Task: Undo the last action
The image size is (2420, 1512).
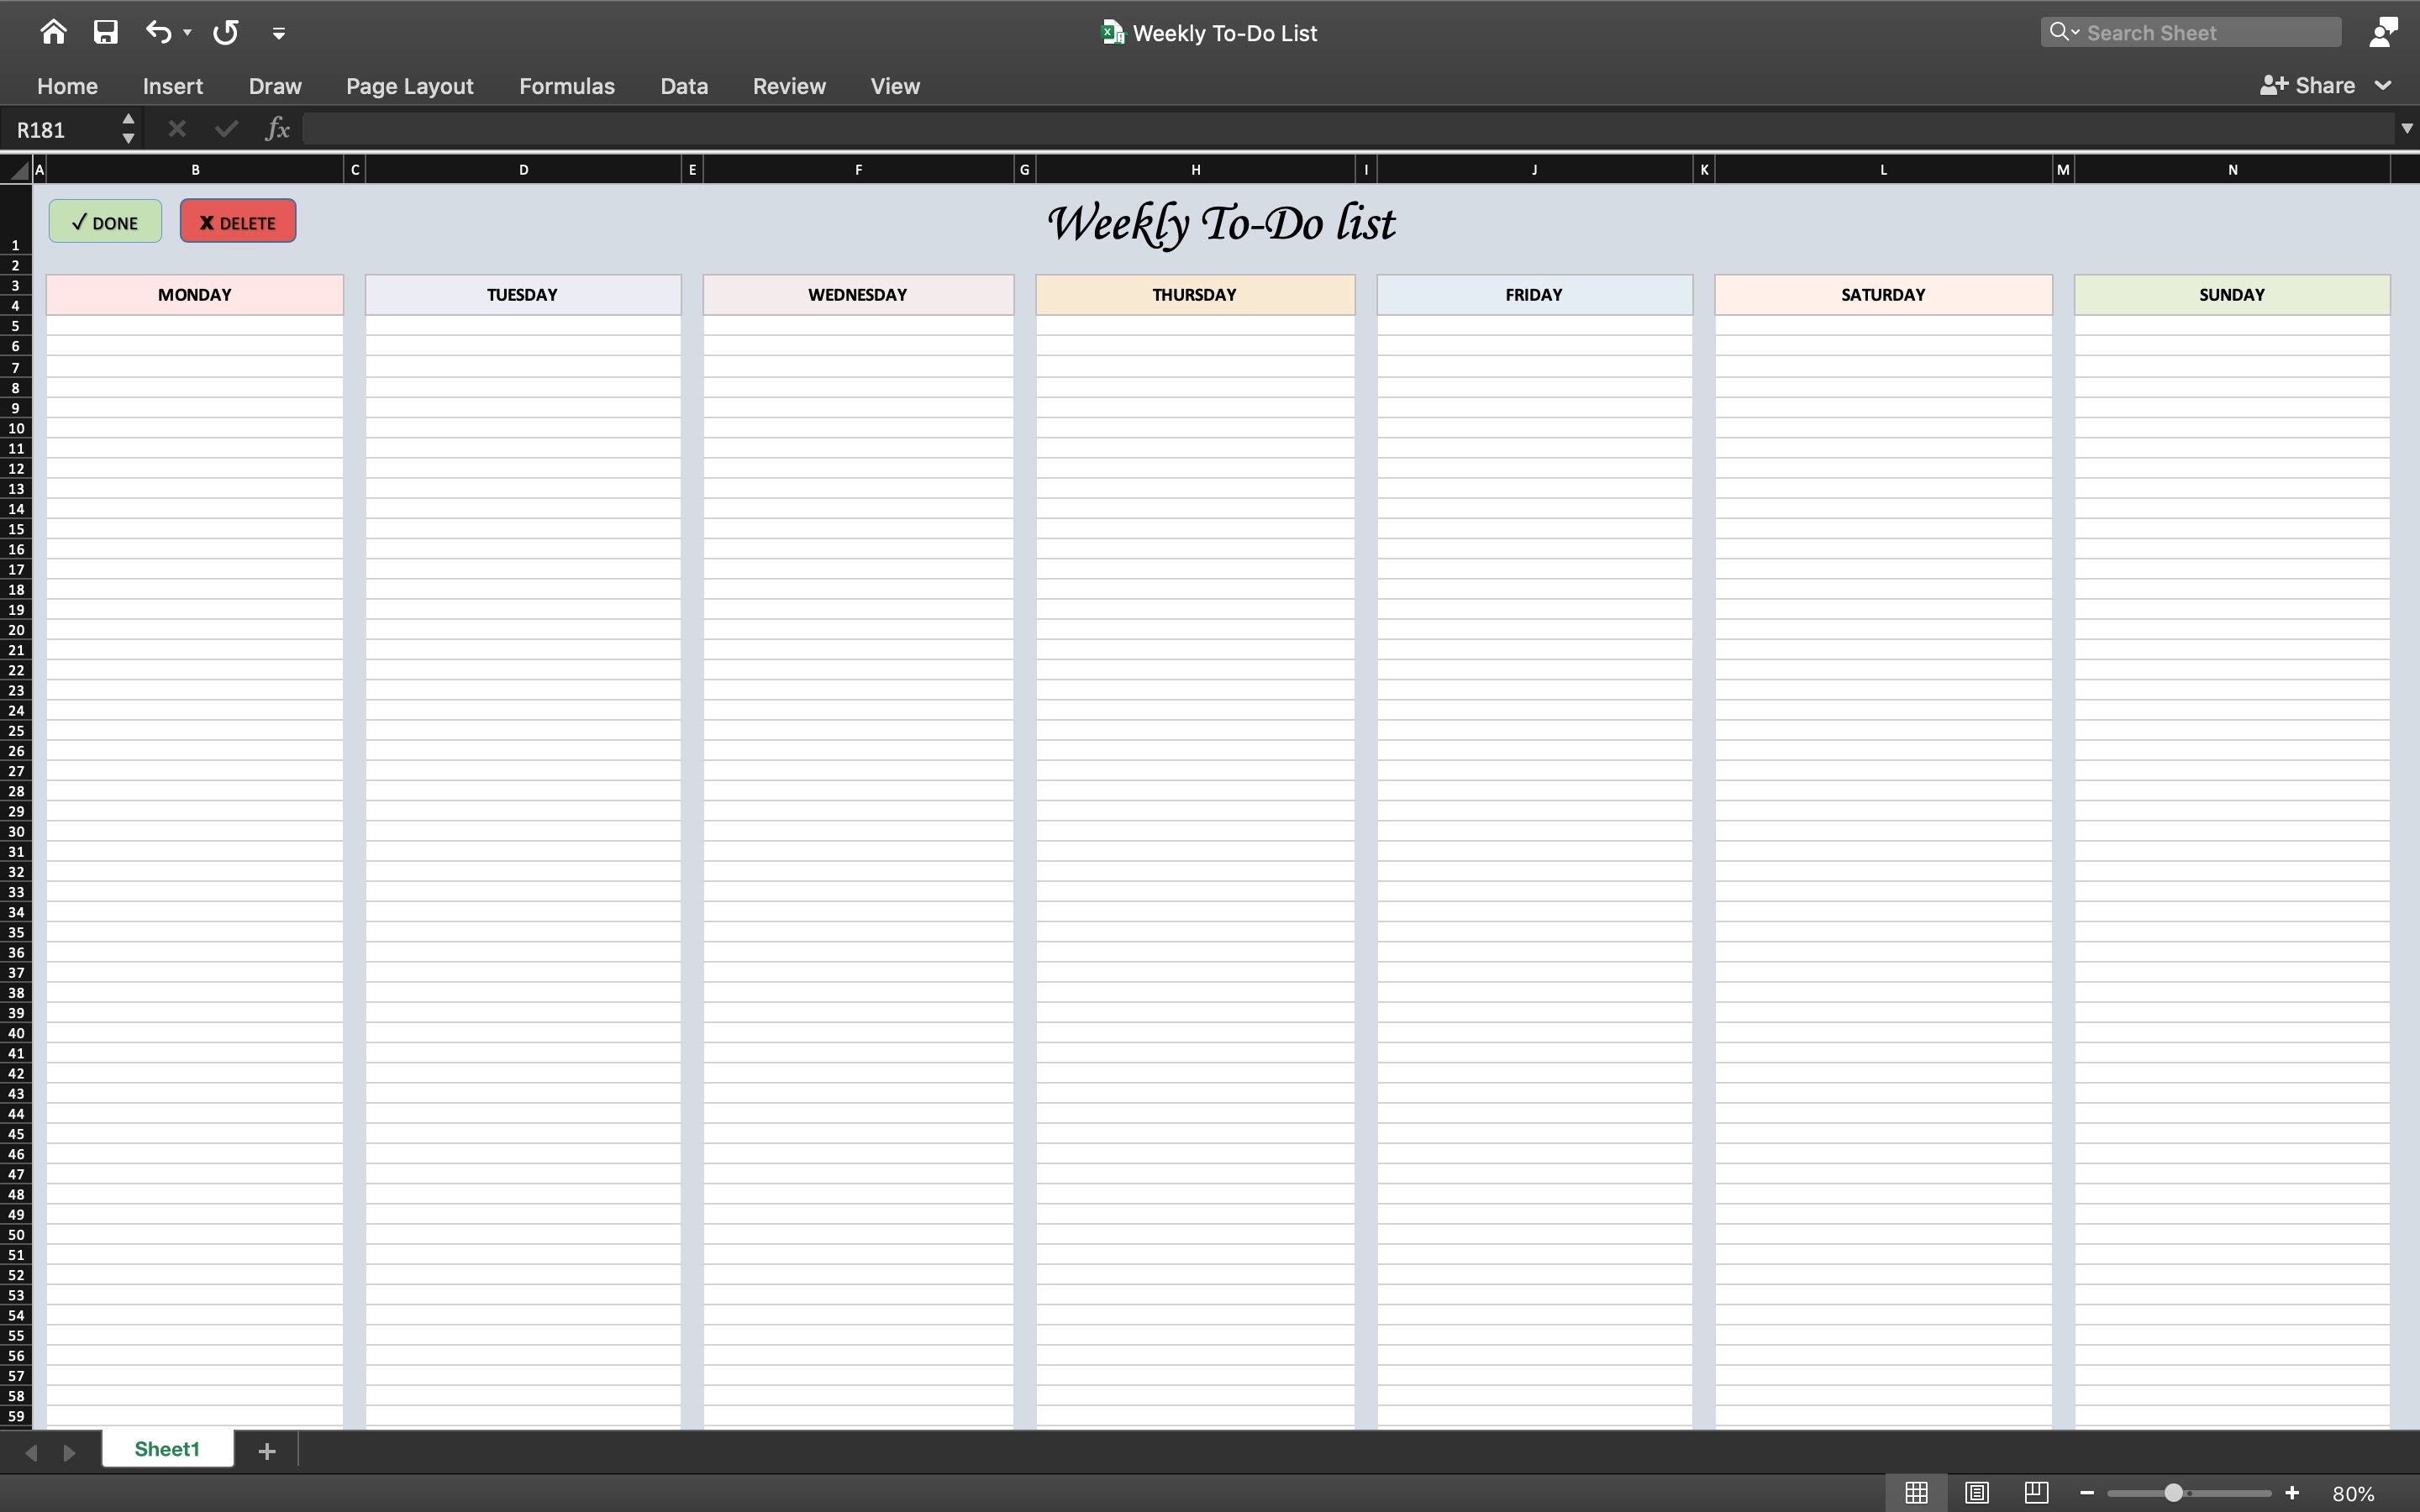Action: tap(158, 31)
